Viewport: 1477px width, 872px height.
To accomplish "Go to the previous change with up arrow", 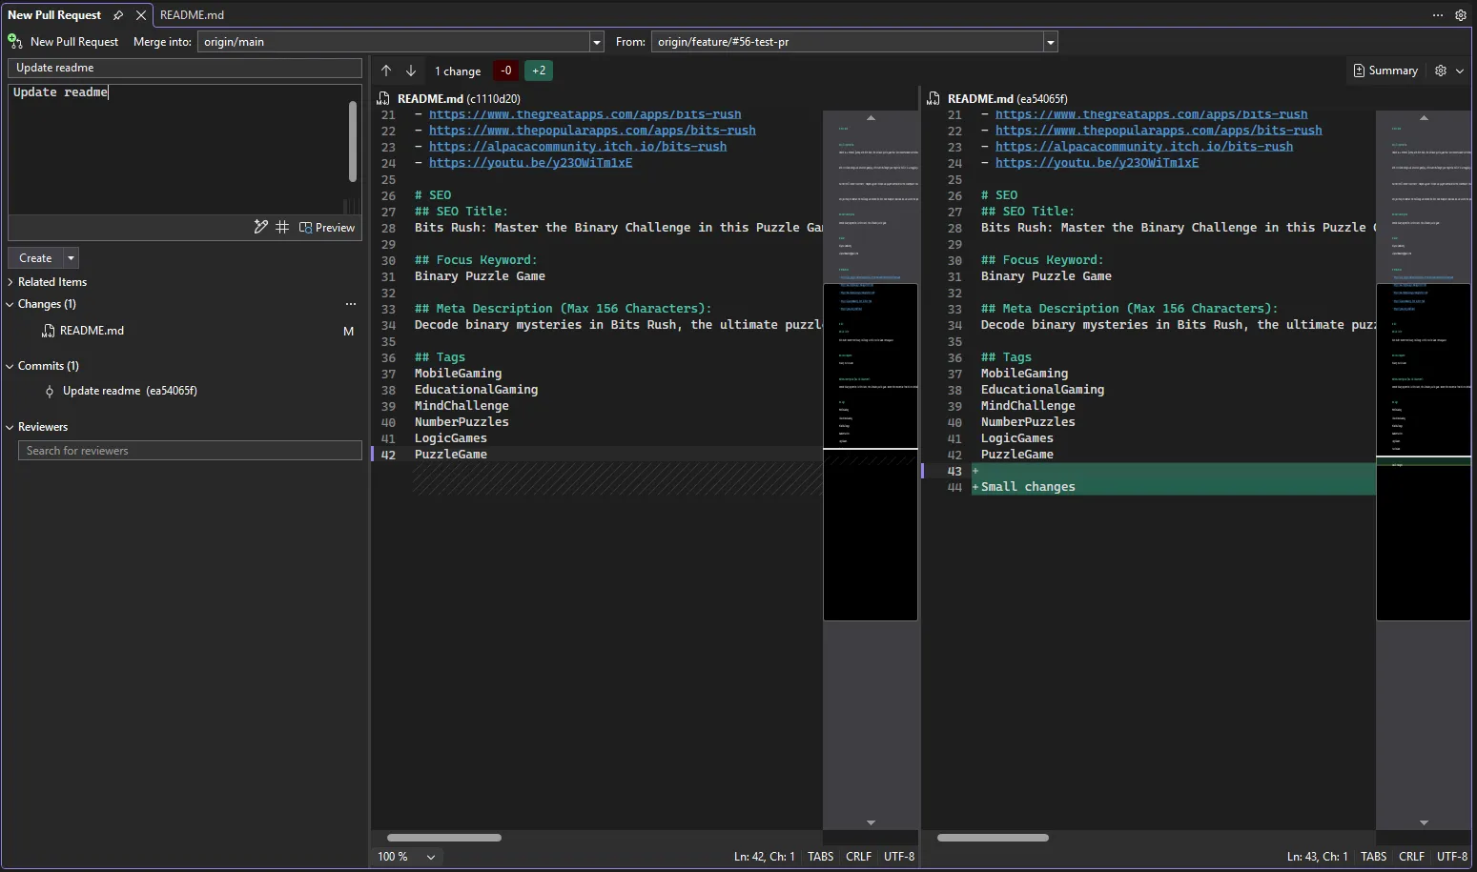I will point(386,71).
